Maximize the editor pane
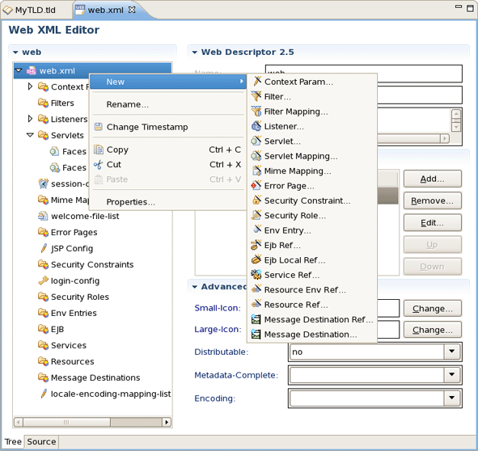 pyautogui.click(x=471, y=8)
